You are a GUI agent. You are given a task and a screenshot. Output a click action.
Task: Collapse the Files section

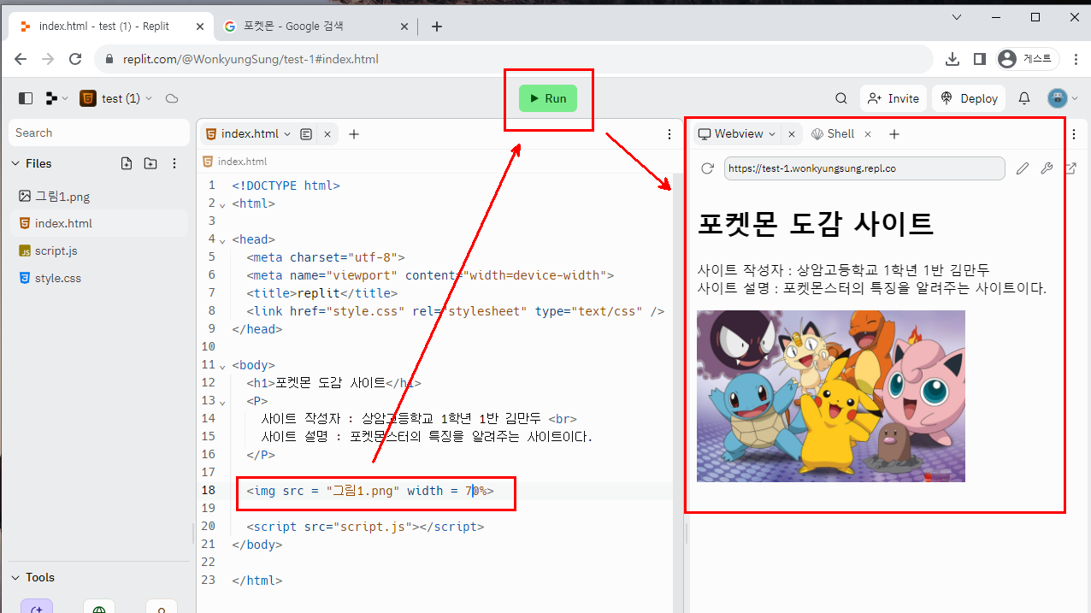click(x=31, y=163)
